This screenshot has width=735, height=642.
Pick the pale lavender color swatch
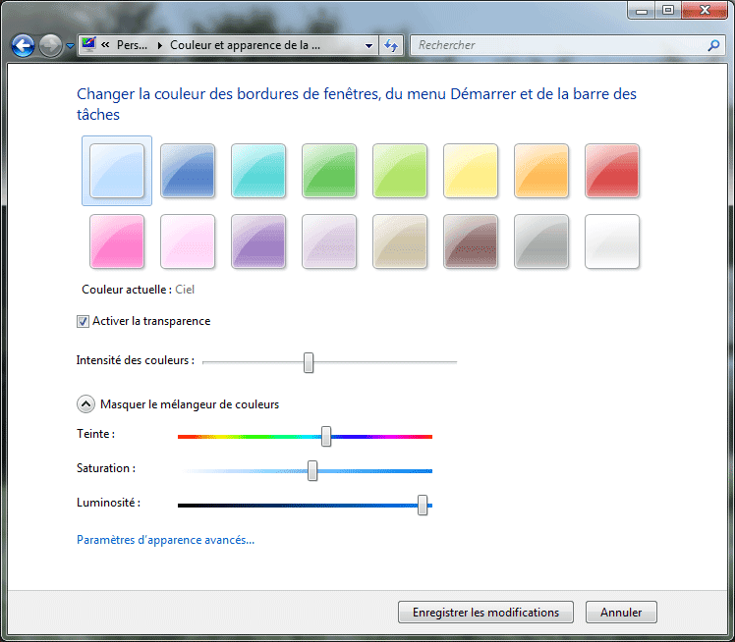pos(329,241)
